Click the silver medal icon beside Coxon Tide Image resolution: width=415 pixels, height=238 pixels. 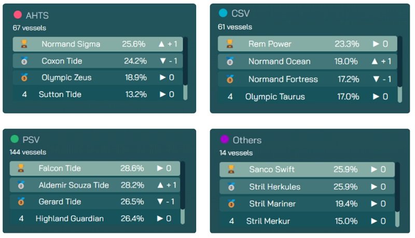click(x=24, y=61)
